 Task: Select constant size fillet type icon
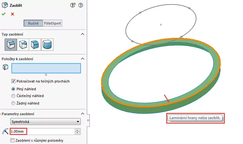click(x=11, y=45)
